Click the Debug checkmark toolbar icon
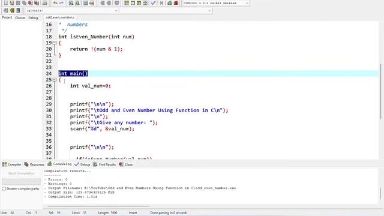This screenshot has width=384, height=216. tap(154, 3)
